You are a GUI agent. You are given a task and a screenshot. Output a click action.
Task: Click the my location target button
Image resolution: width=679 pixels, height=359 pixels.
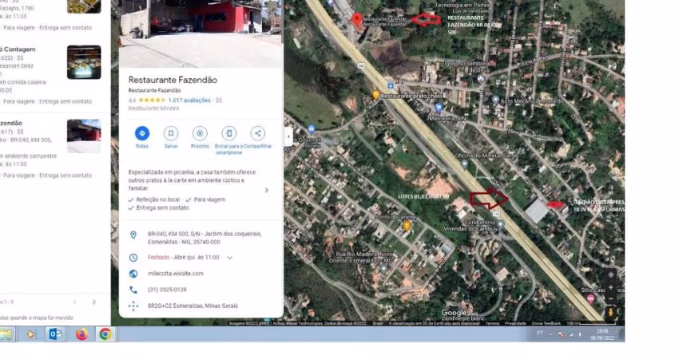(611, 275)
